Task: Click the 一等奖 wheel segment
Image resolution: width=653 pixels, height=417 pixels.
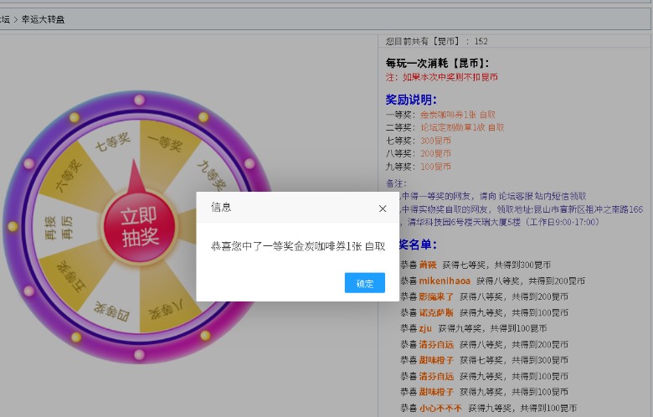Action: [x=167, y=145]
